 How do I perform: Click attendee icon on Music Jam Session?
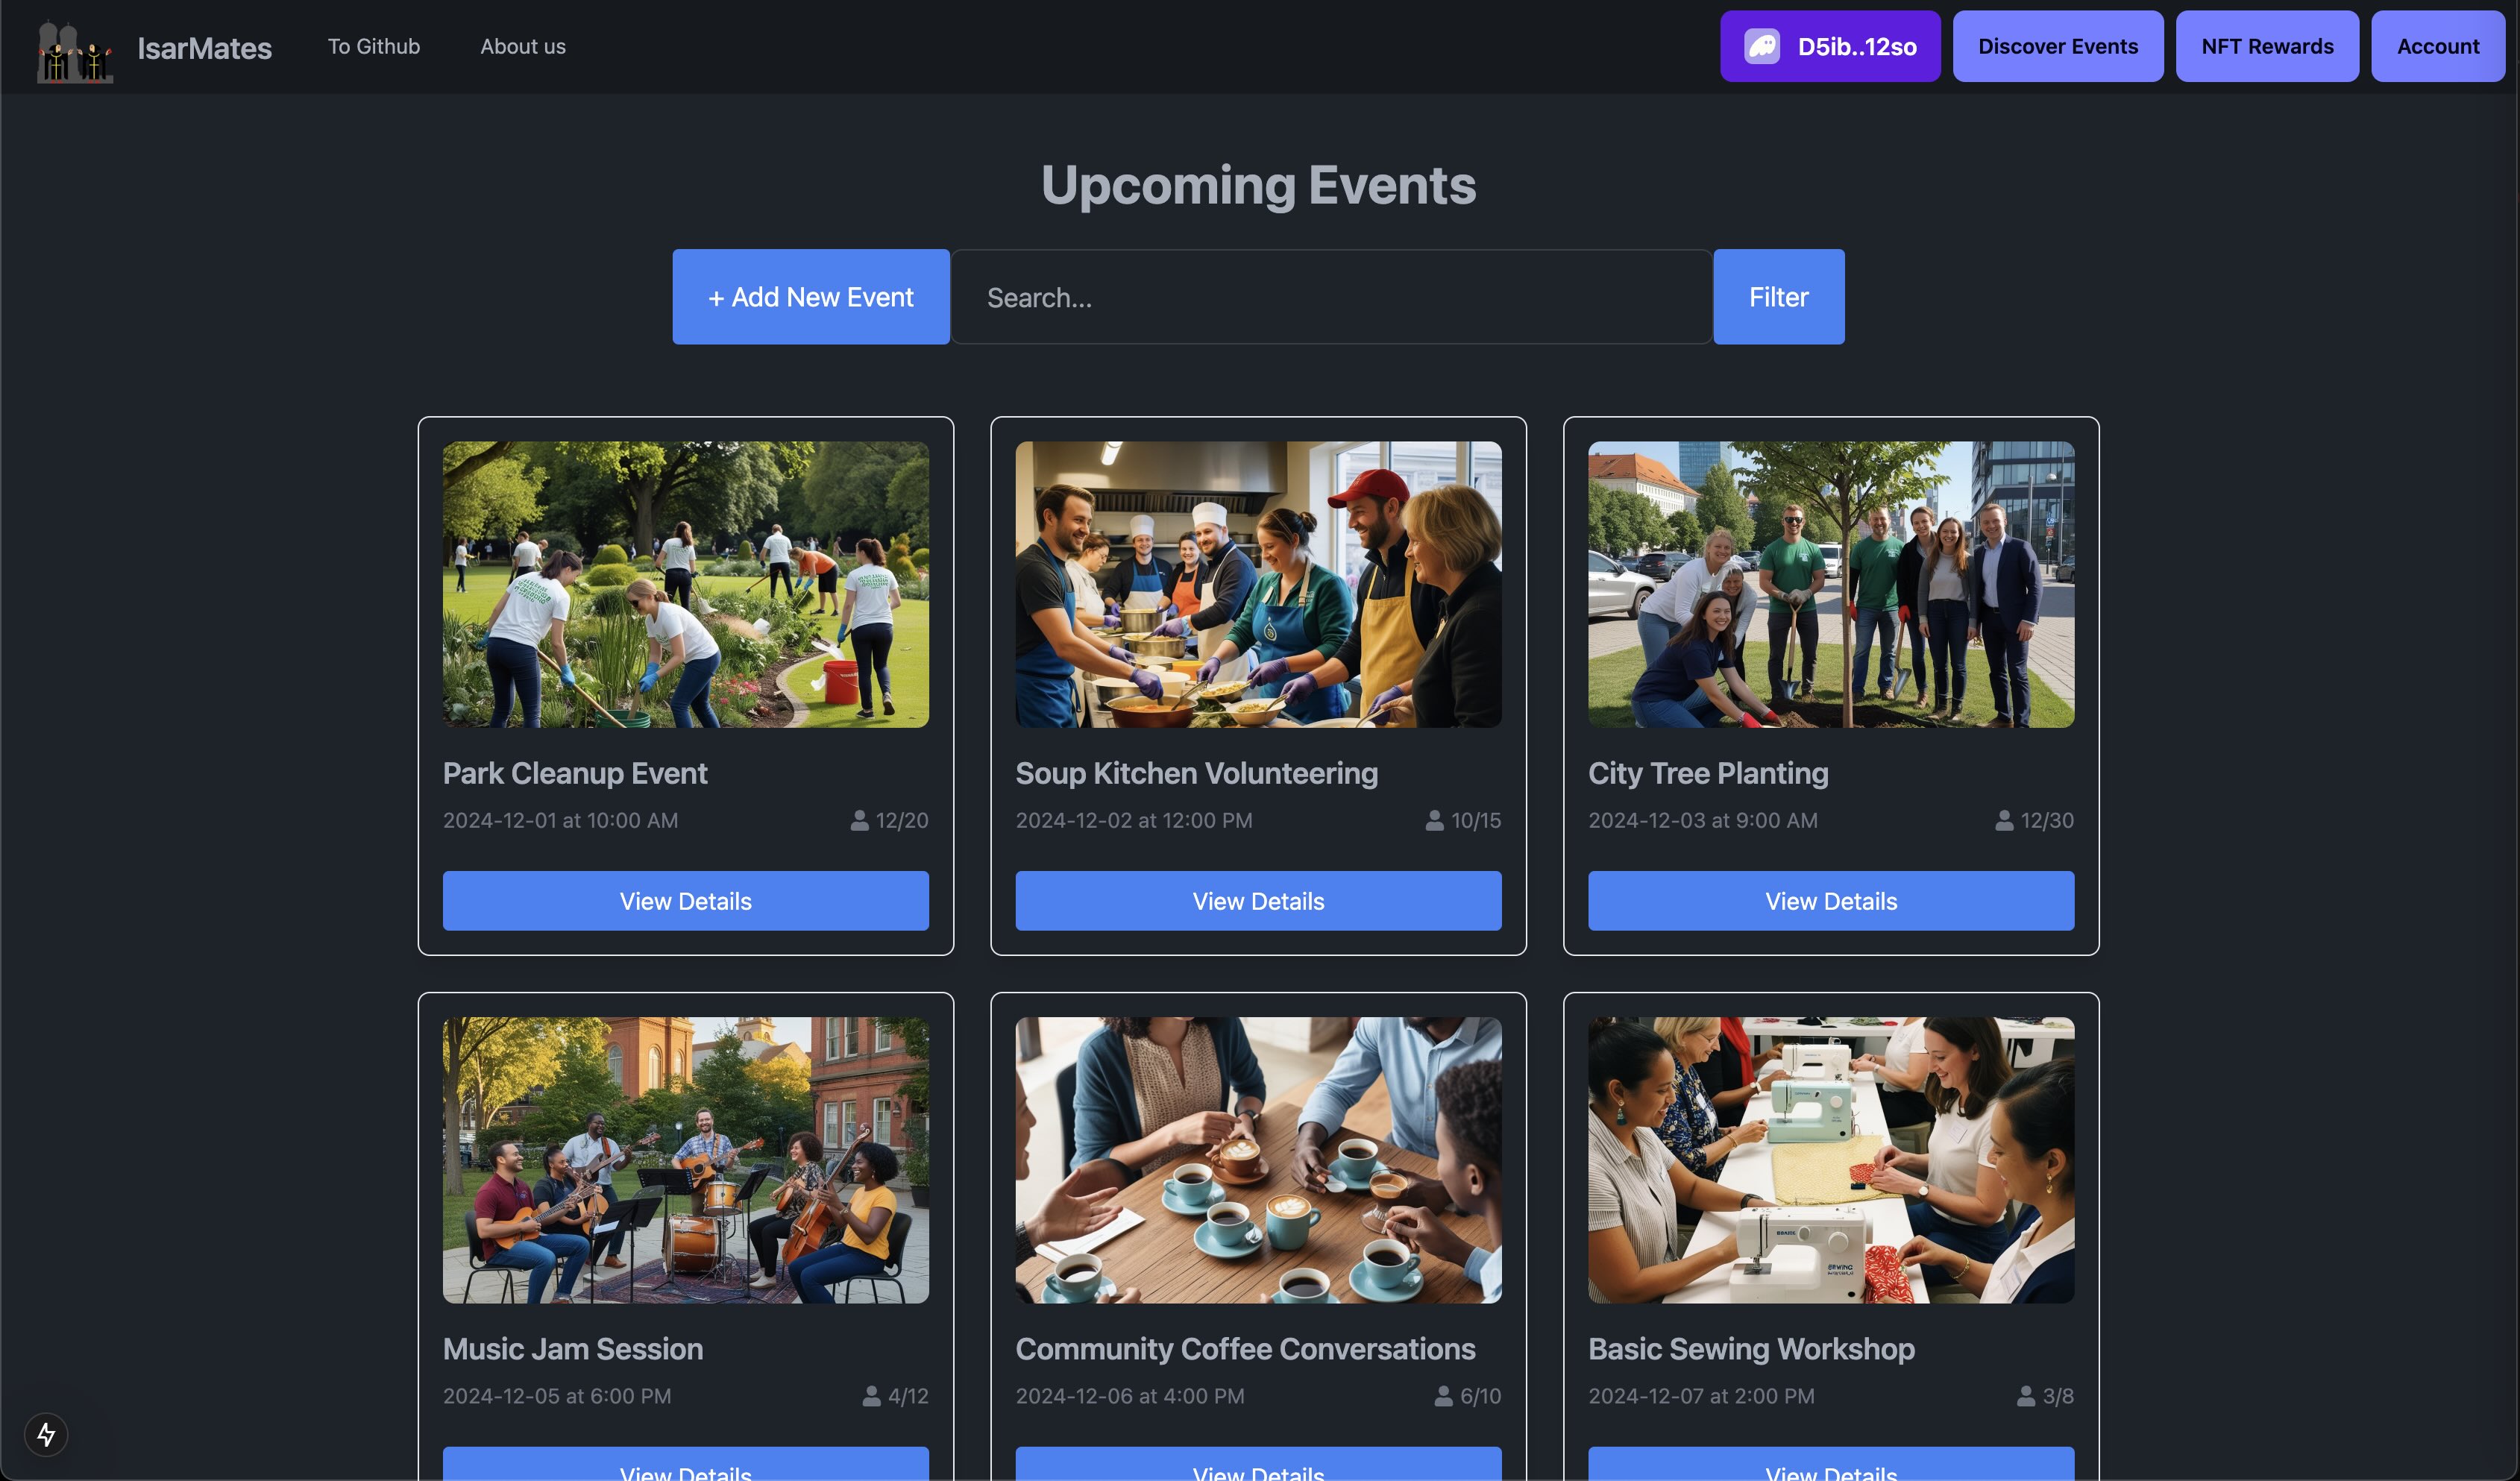click(x=872, y=1396)
